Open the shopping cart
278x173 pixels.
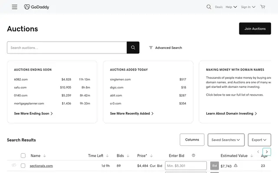point(262,7)
